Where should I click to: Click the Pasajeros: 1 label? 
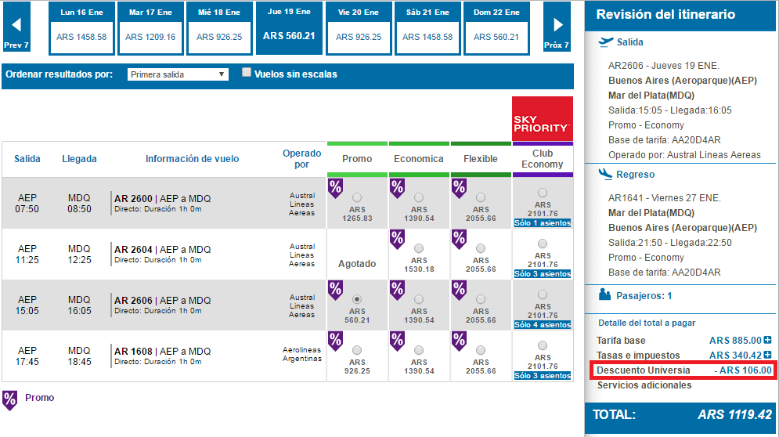[x=644, y=296]
